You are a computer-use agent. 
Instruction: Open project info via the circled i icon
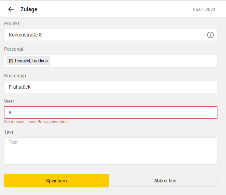[x=210, y=35]
